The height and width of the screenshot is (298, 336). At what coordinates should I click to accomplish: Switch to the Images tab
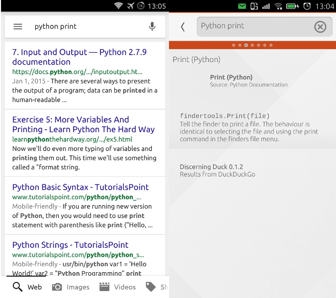[78, 287]
